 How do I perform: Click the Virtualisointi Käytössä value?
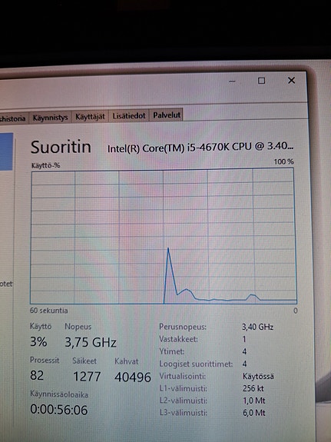[258, 377]
